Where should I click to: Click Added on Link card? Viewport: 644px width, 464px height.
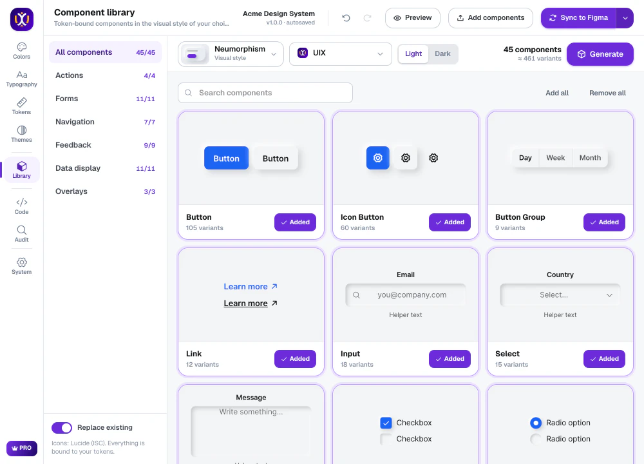click(x=296, y=359)
